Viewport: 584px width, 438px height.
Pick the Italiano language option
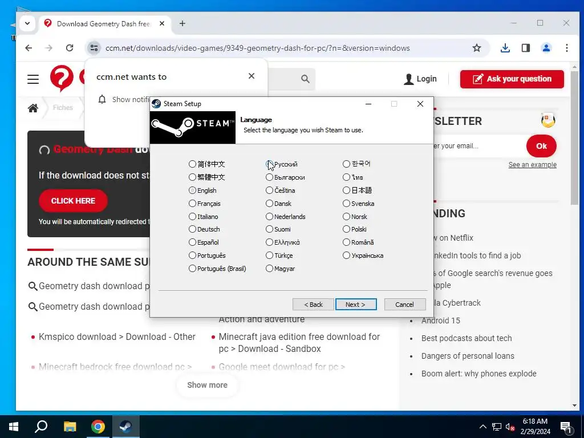(192, 216)
